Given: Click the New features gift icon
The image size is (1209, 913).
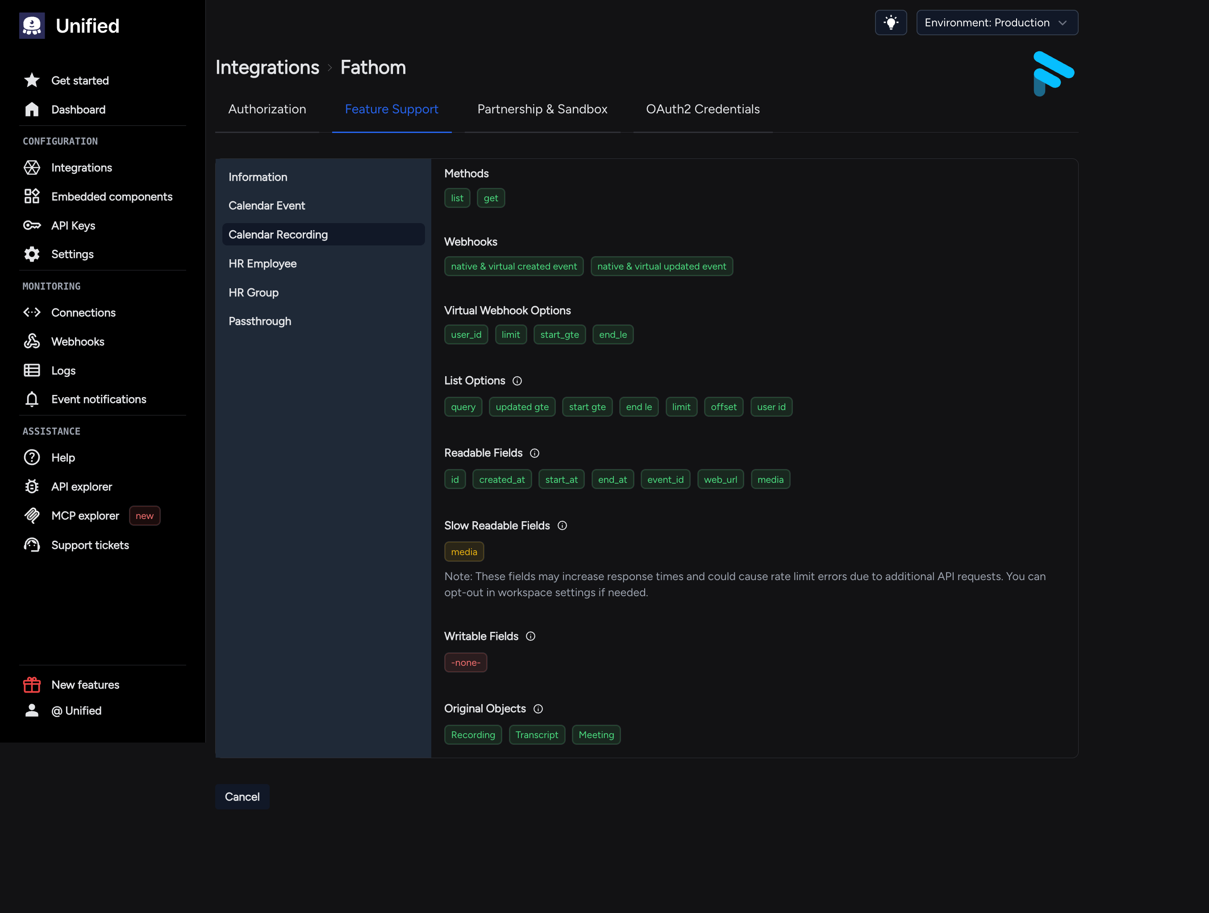Looking at the screenshot, I should pos(32,685).
